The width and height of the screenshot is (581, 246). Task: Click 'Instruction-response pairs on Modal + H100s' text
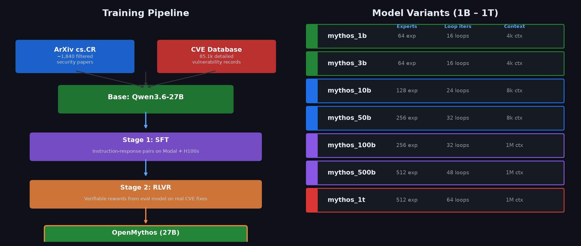[146, 151]
